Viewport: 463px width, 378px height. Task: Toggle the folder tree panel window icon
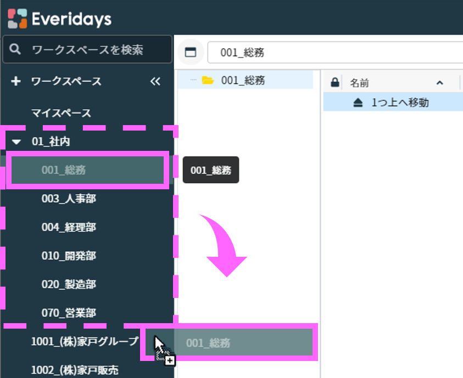(191, 53)
